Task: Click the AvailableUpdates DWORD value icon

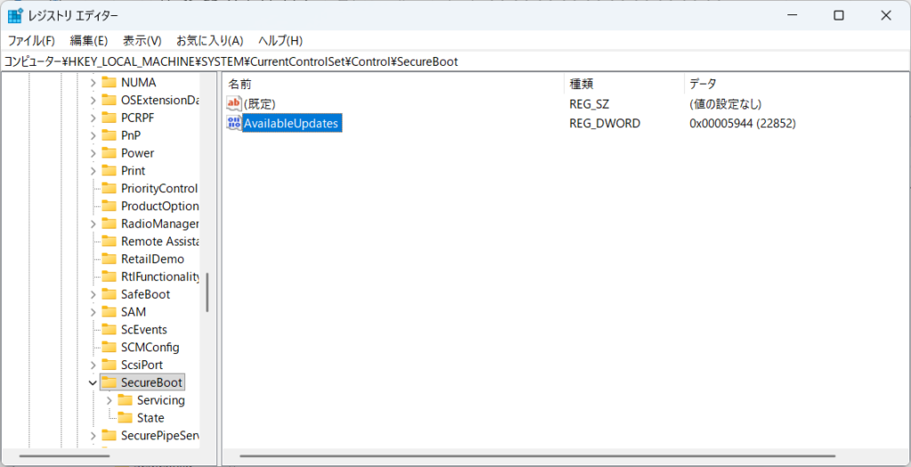Action: [x=234, y=123]
